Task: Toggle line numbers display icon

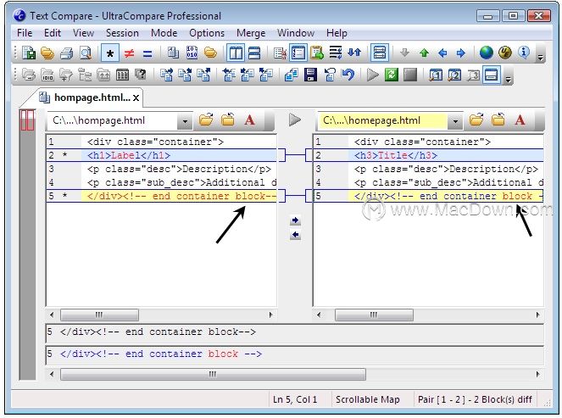Action: tap(298, 53)
